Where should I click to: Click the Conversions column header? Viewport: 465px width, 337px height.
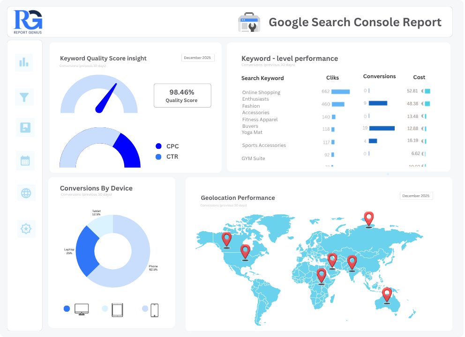pos(379,76)
